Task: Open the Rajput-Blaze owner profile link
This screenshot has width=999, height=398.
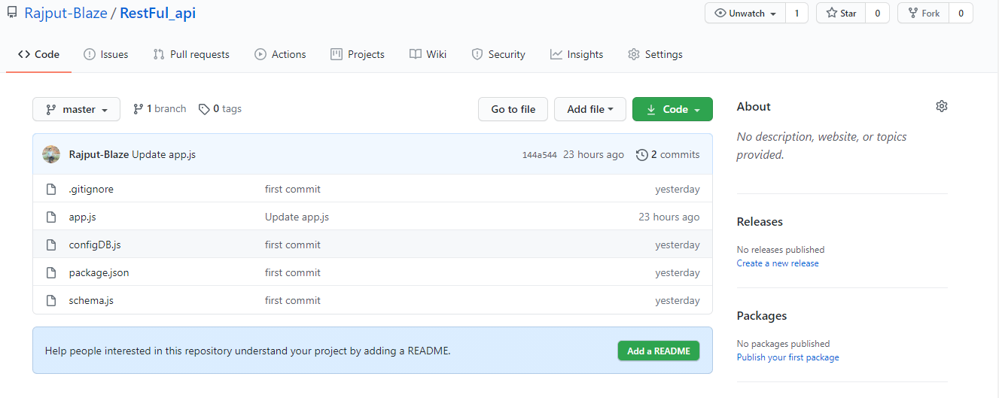Action: tap(65, 14)
